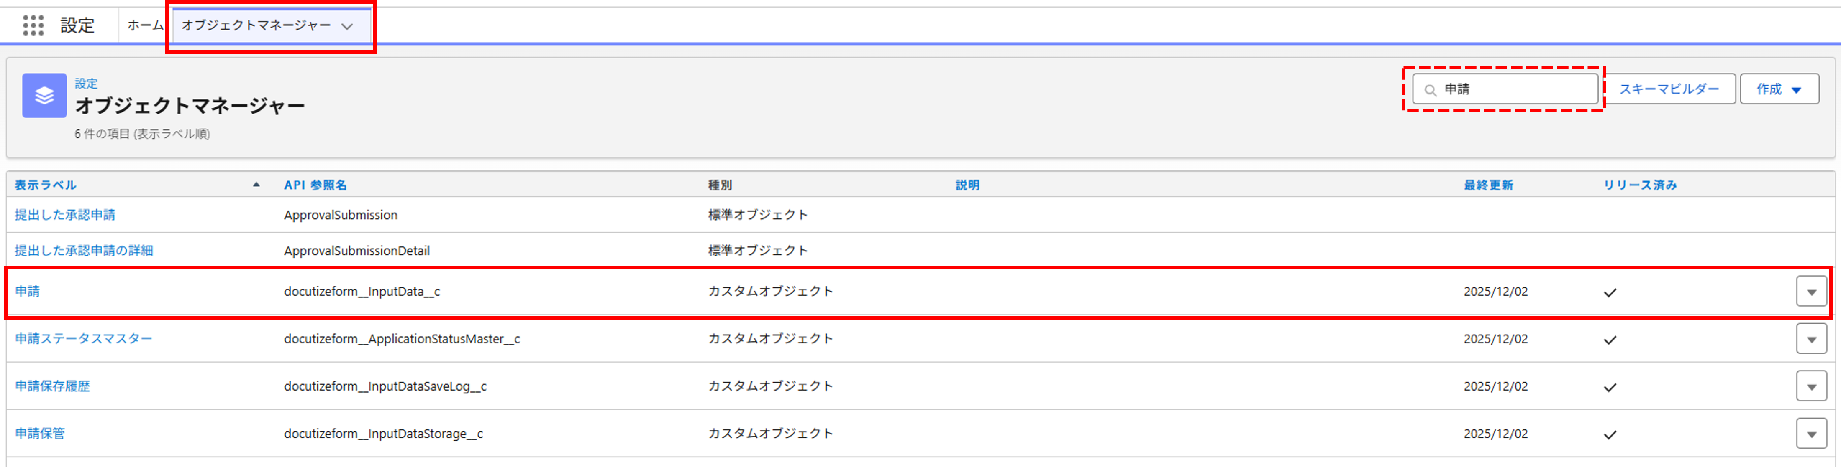Viewport: 1841px width, 467px height.
Task: Click the Object Manager layers icon
Action: click(x=44, y=96)
